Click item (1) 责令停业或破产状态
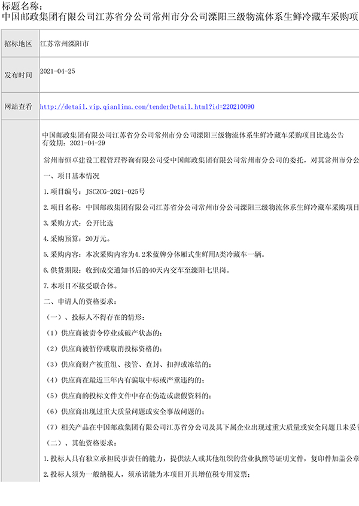Screen dimensions: 359x506 (104, 333)
